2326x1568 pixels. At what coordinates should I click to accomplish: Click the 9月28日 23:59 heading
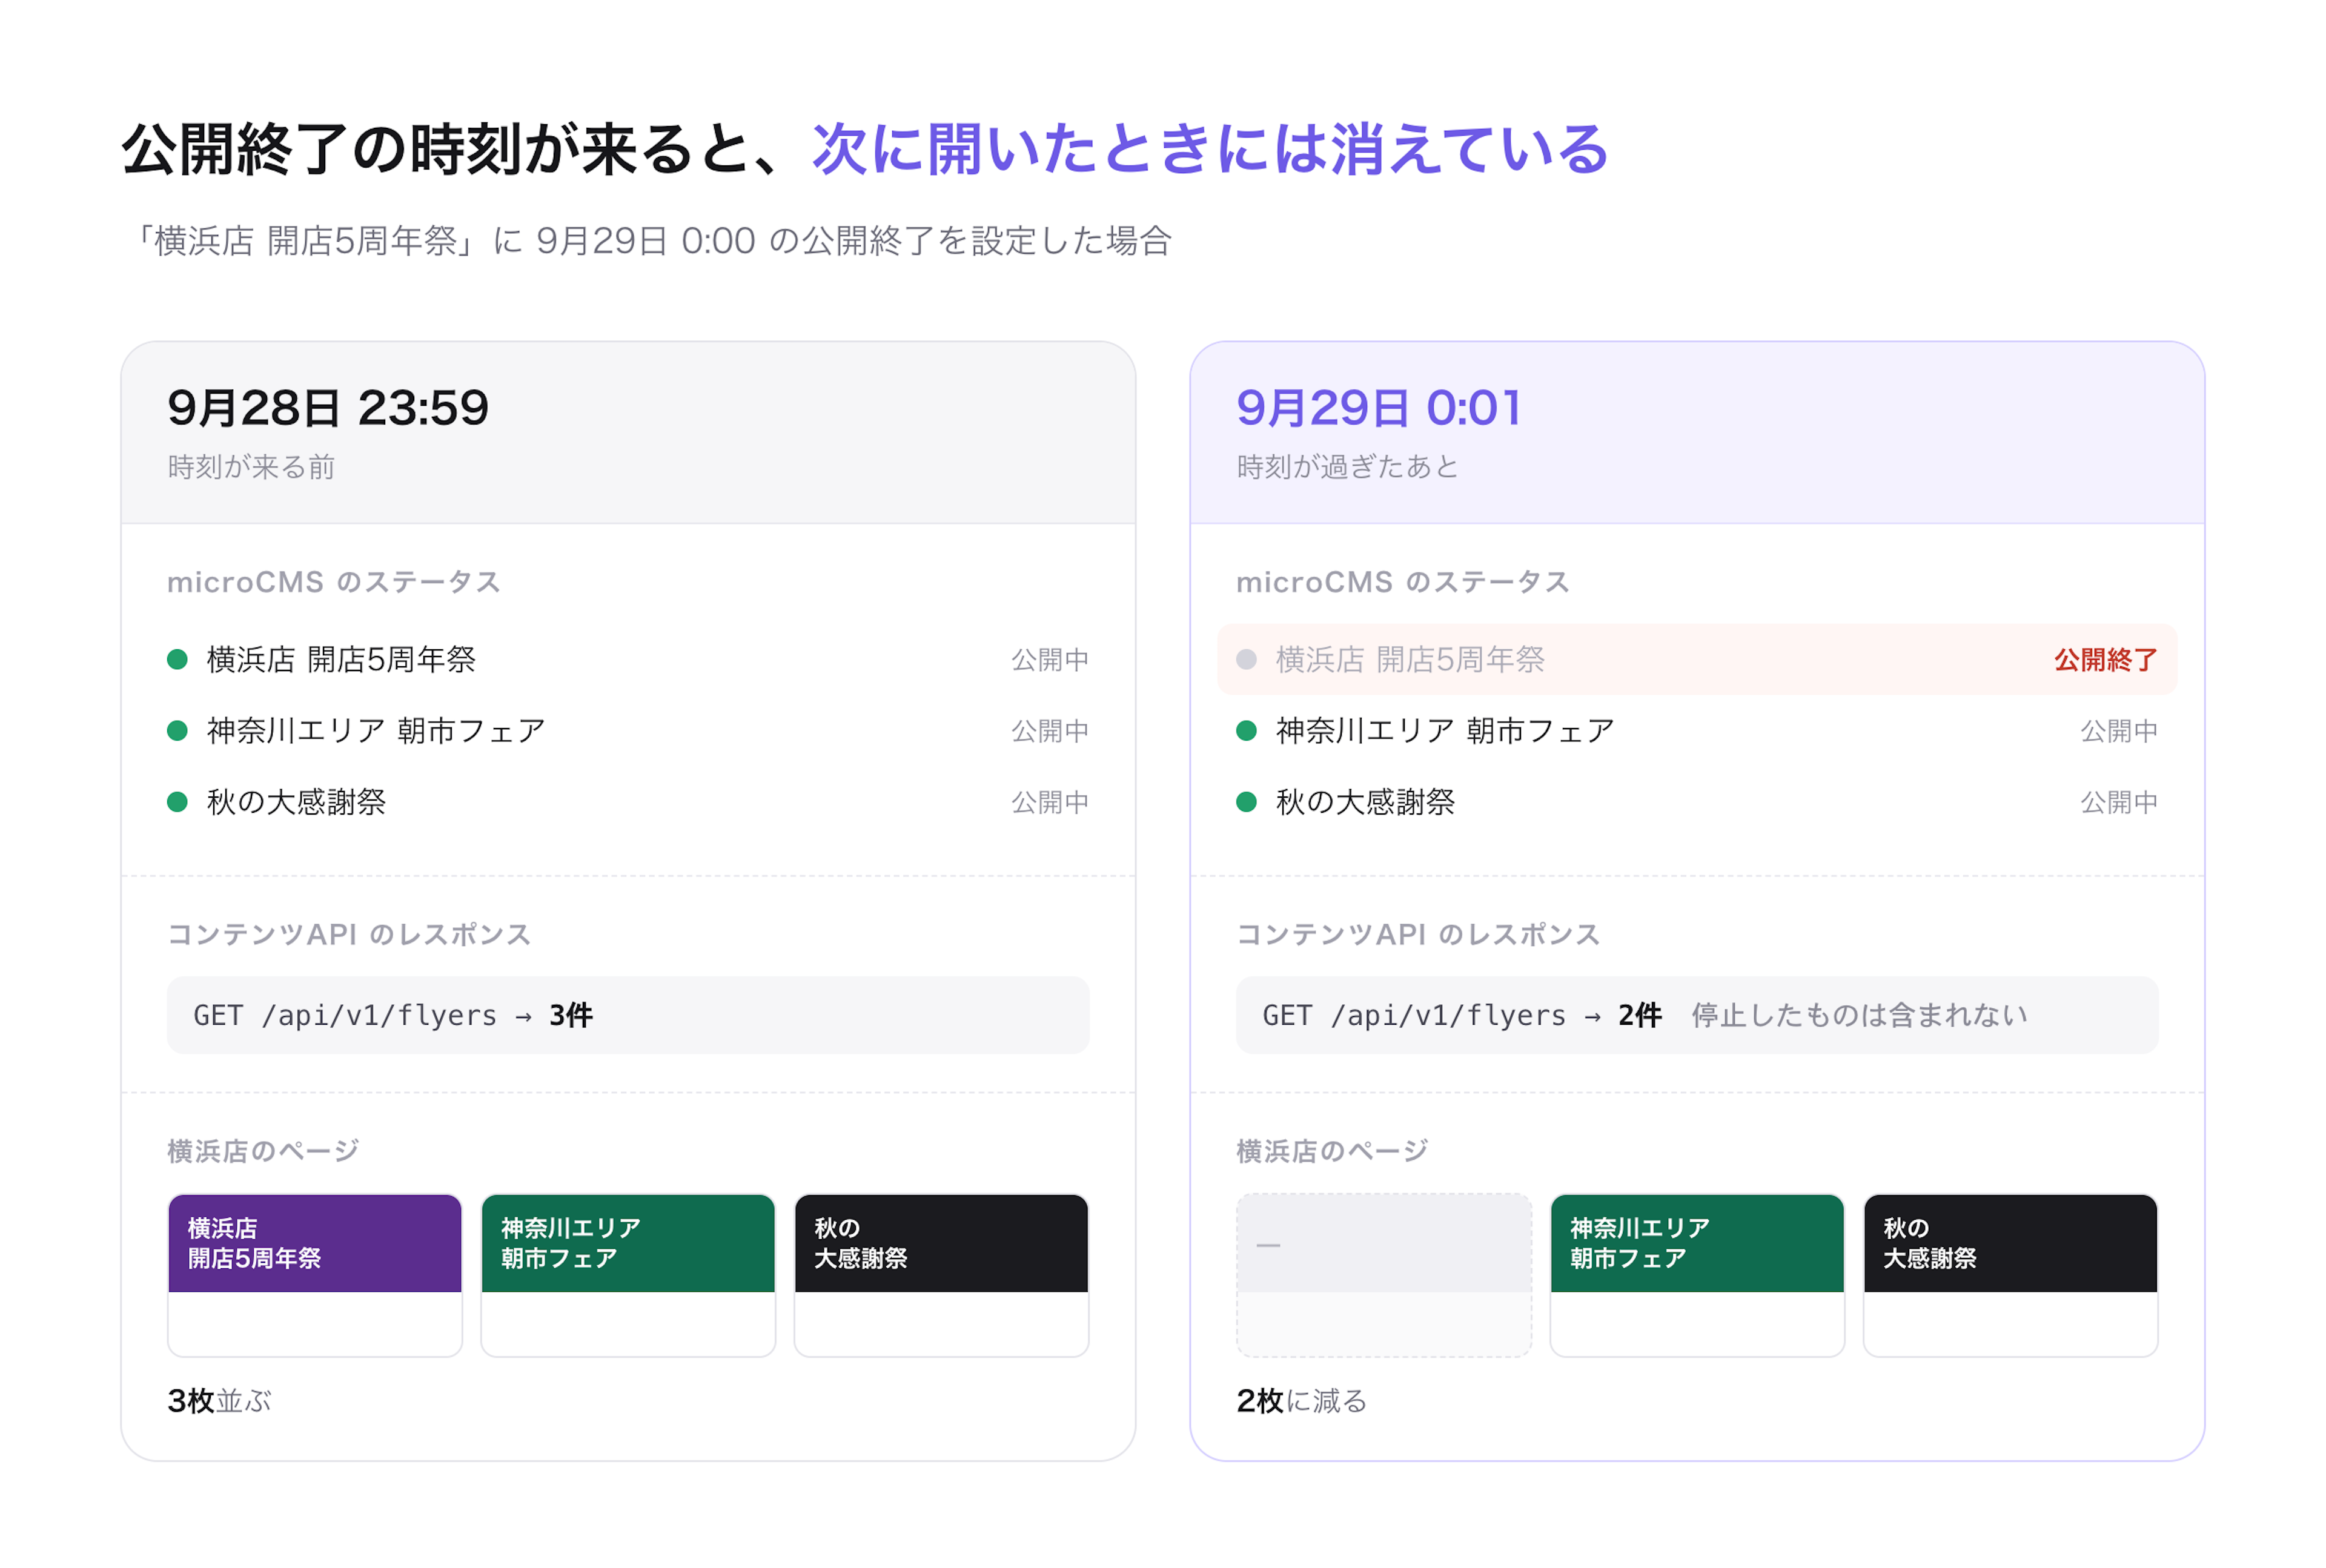[328, 408]
